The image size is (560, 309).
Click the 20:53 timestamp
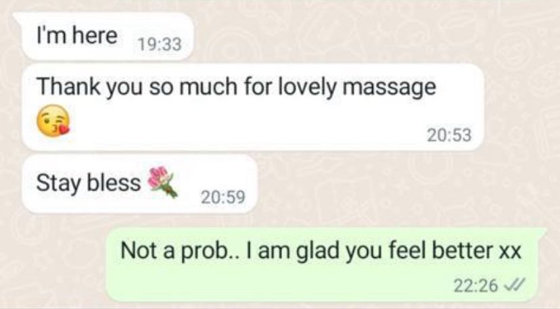pos(449,136)
